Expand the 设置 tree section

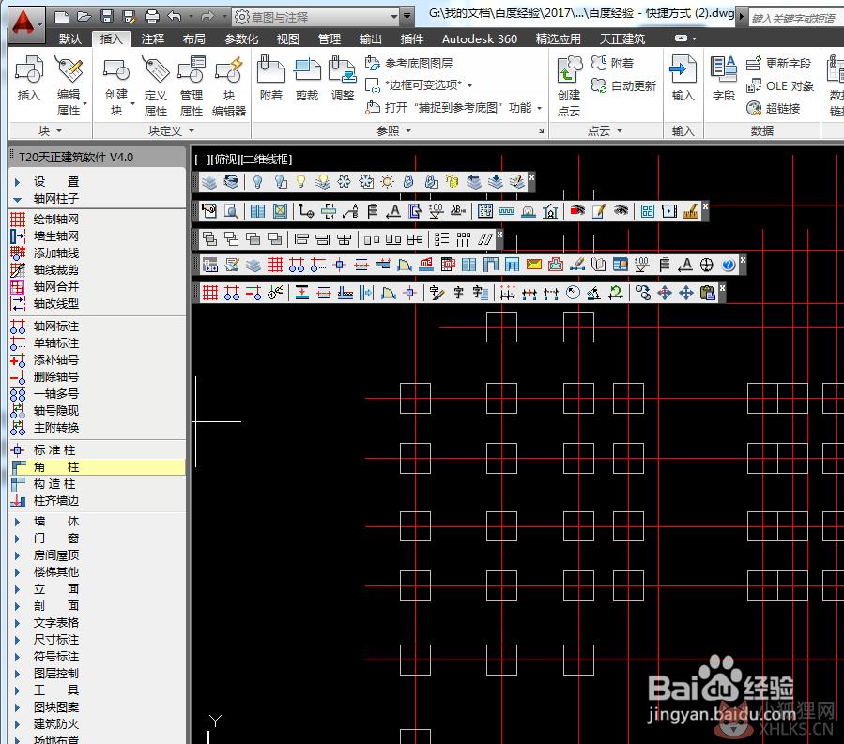click(17, 182)
